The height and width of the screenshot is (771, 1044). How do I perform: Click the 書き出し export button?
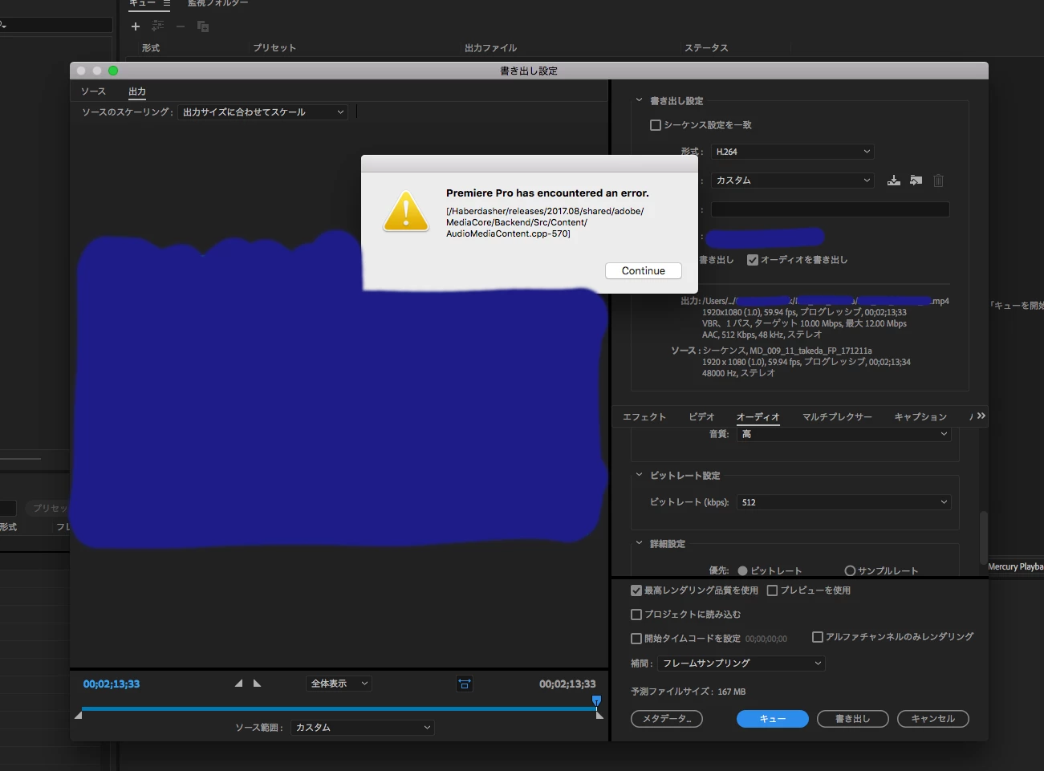click(x=853, y=719)
